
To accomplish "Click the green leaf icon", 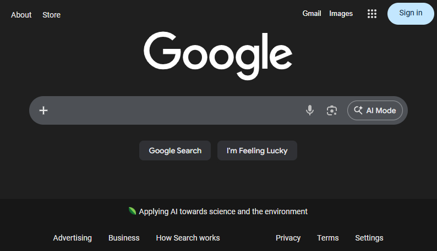I will [x=132, y=211].
